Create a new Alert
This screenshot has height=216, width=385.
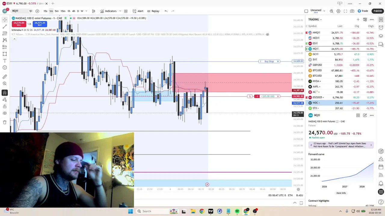pos(138,11)
